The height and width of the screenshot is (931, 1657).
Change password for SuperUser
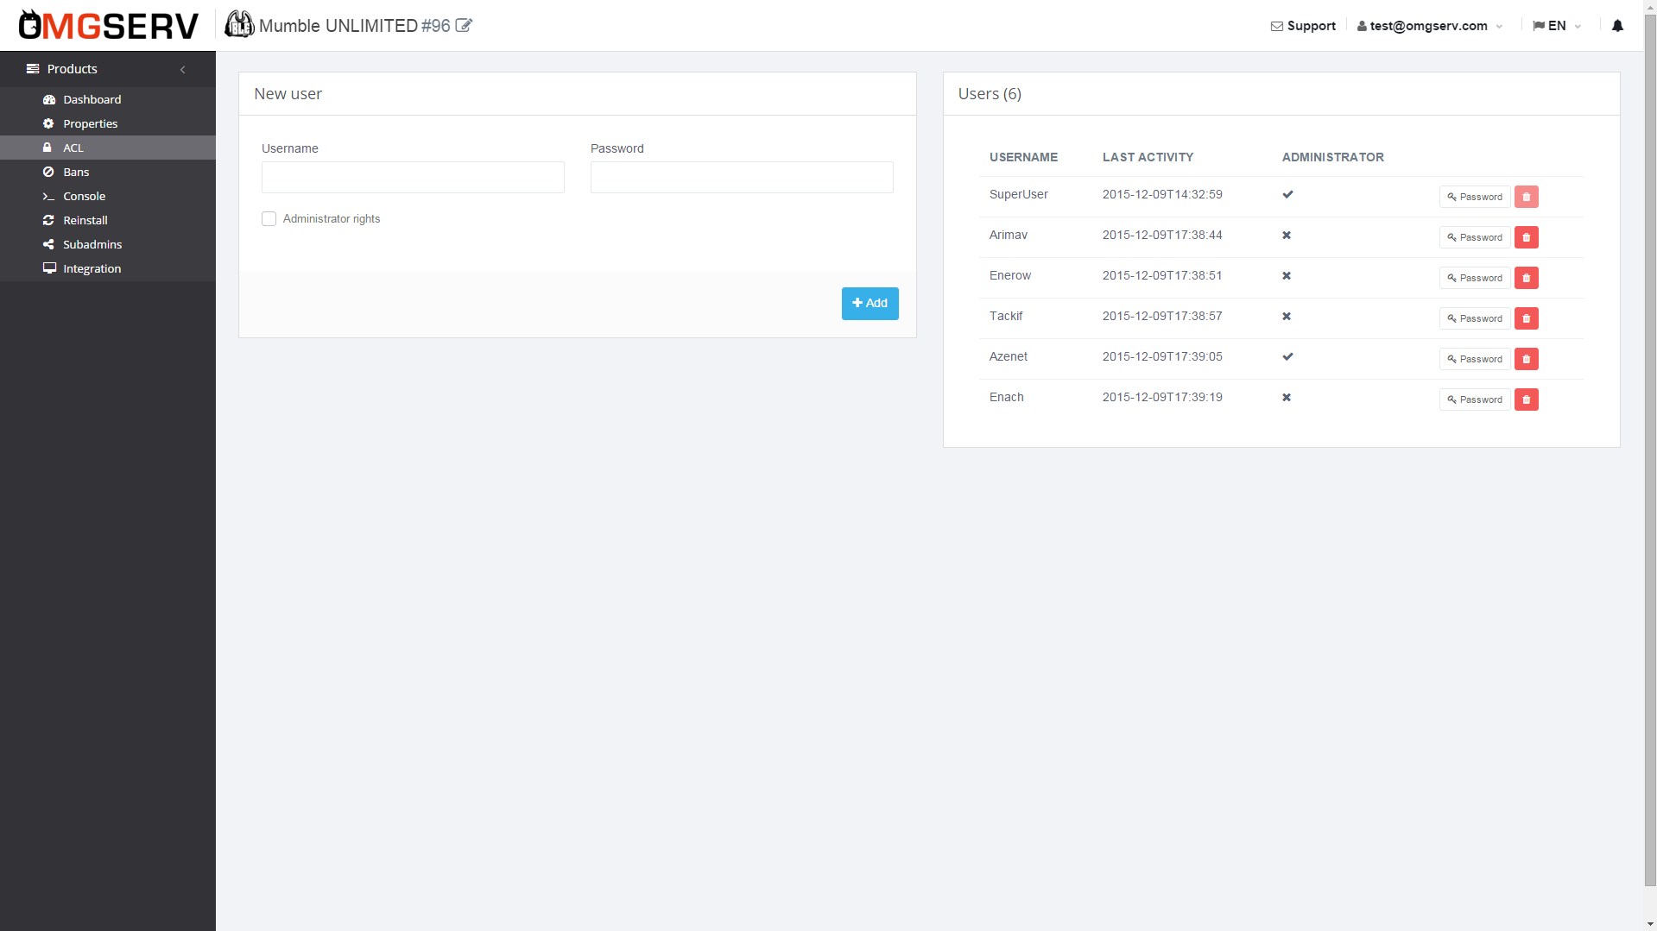[x=1474, y=197]
